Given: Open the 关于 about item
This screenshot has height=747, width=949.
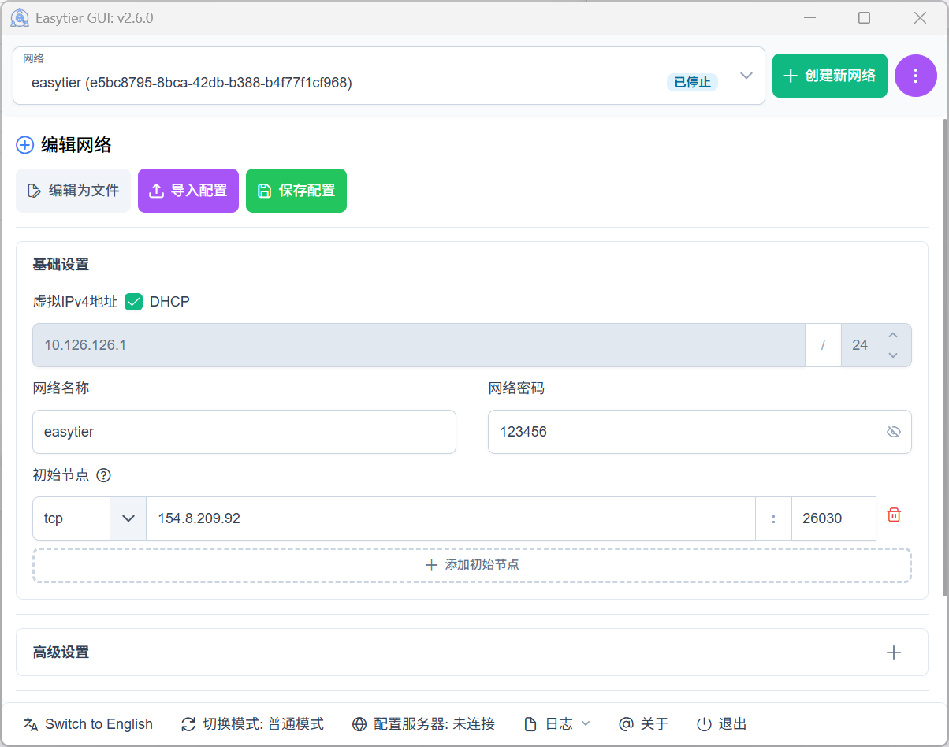Looking at the screenshot, I should [644, 724].
